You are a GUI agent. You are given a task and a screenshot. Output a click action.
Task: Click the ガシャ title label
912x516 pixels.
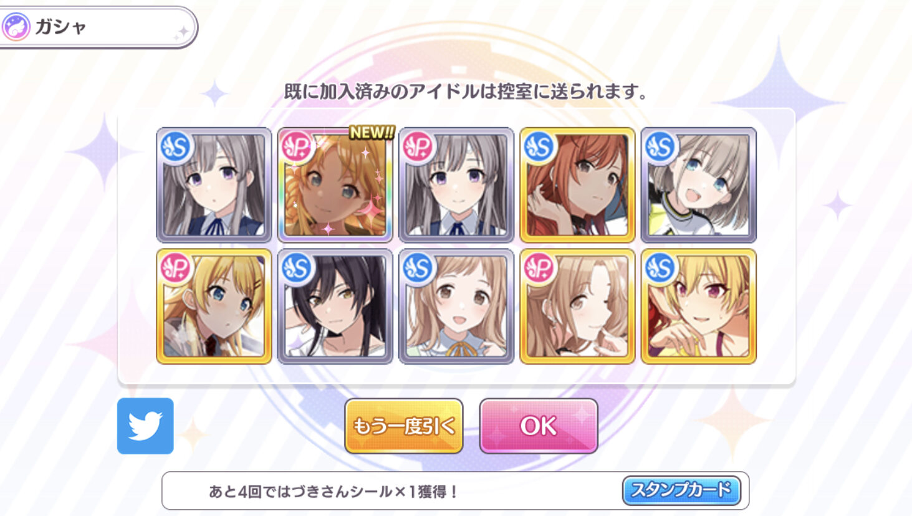tap(60, 27)
